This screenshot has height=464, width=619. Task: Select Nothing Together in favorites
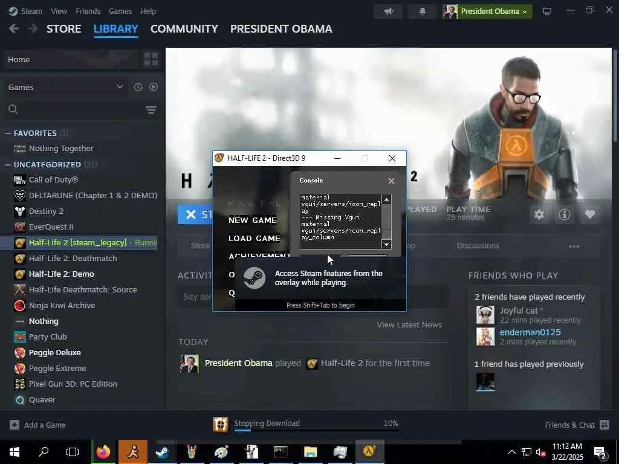(x=61, y=149)
